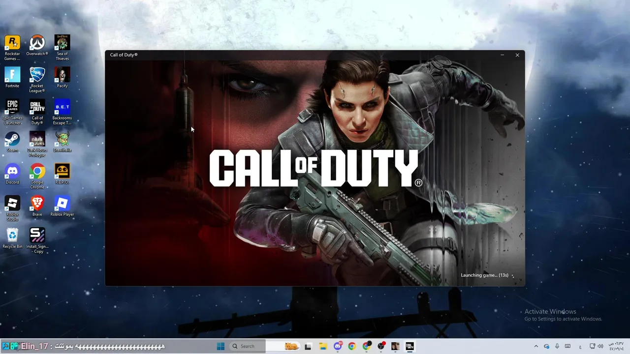
Task: Select the Call of Duty desktop shortcut
Action: (37, 112)
